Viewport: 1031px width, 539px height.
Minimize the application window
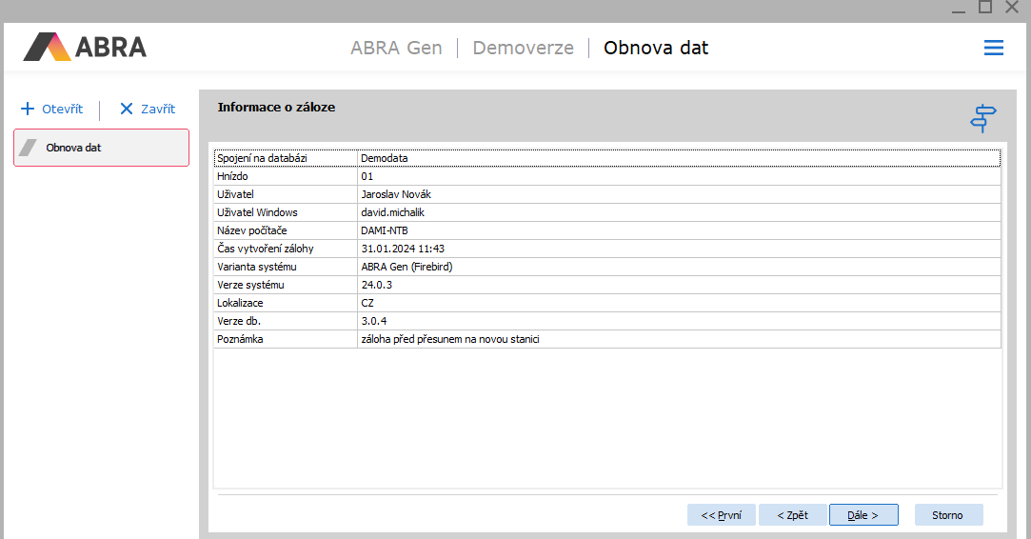pyautogui.click(x=959, y=10)
